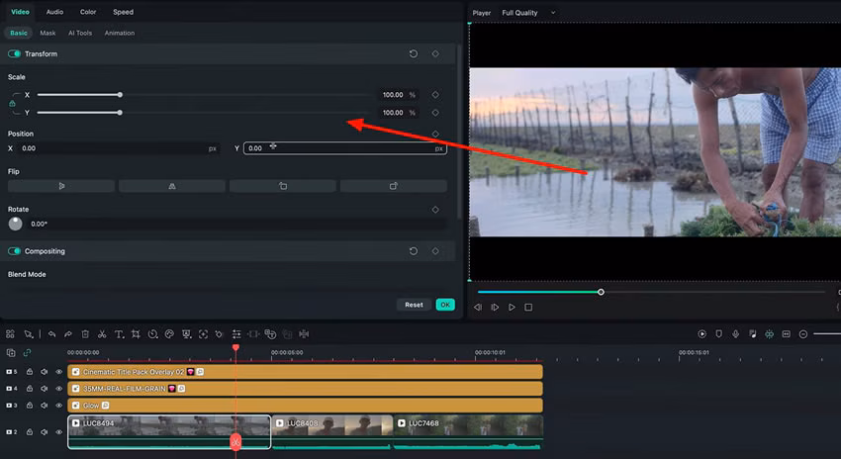Mute track 4 with the speaker icon
This screenshot has height=459, width=841.
45,388
